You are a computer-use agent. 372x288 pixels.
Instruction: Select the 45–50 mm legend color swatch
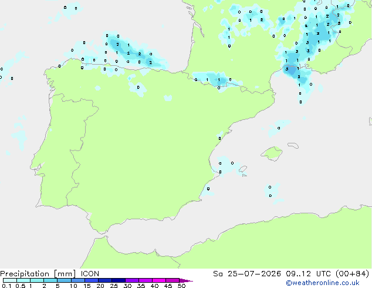point(173,280)
